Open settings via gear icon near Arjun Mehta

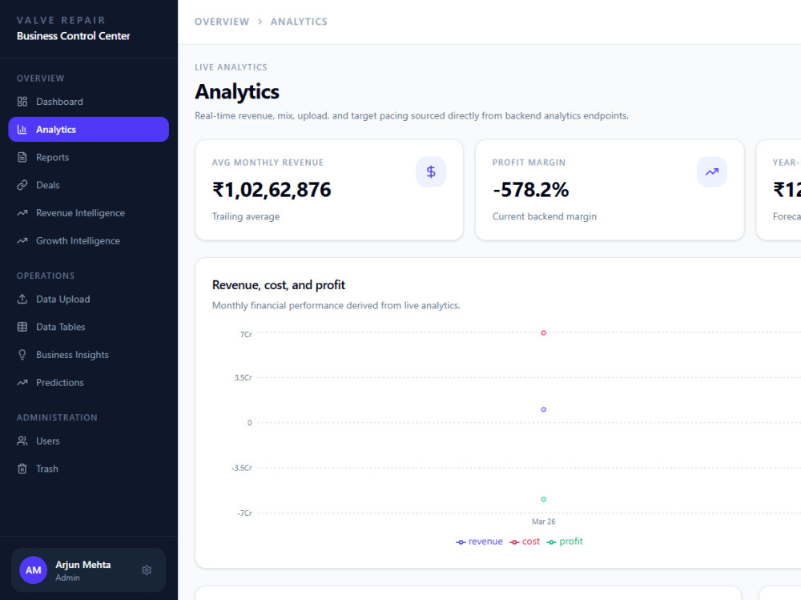tap(147, 570)
